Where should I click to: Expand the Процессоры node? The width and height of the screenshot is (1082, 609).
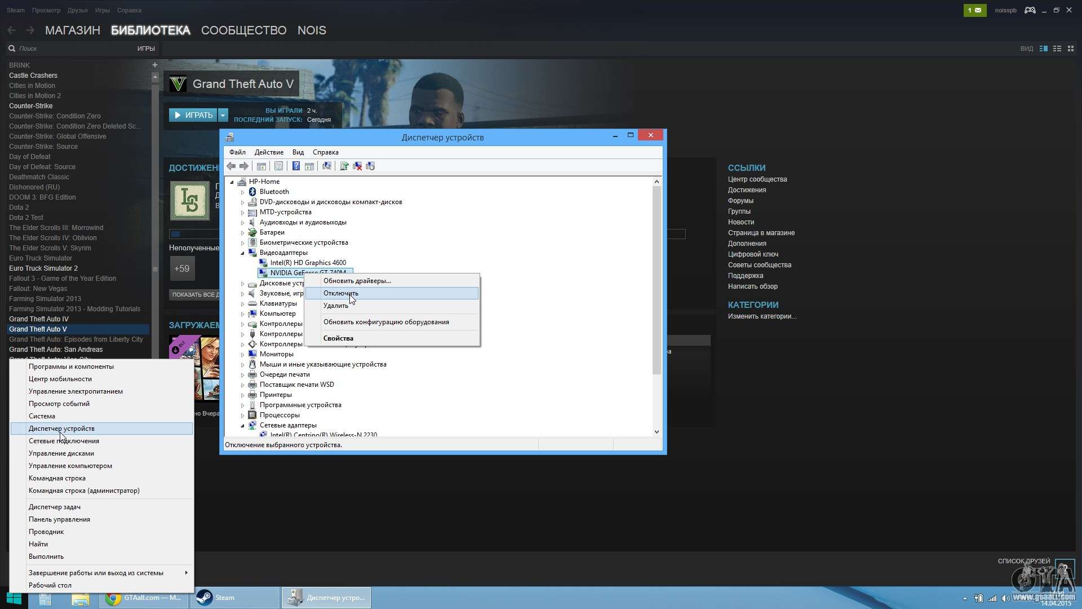tap(243, 415)
